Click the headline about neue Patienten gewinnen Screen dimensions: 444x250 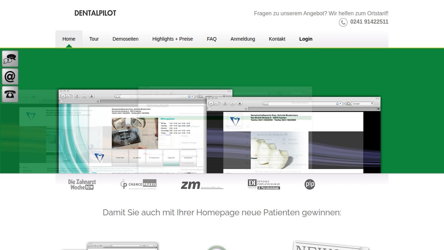(x=222, y=212)
